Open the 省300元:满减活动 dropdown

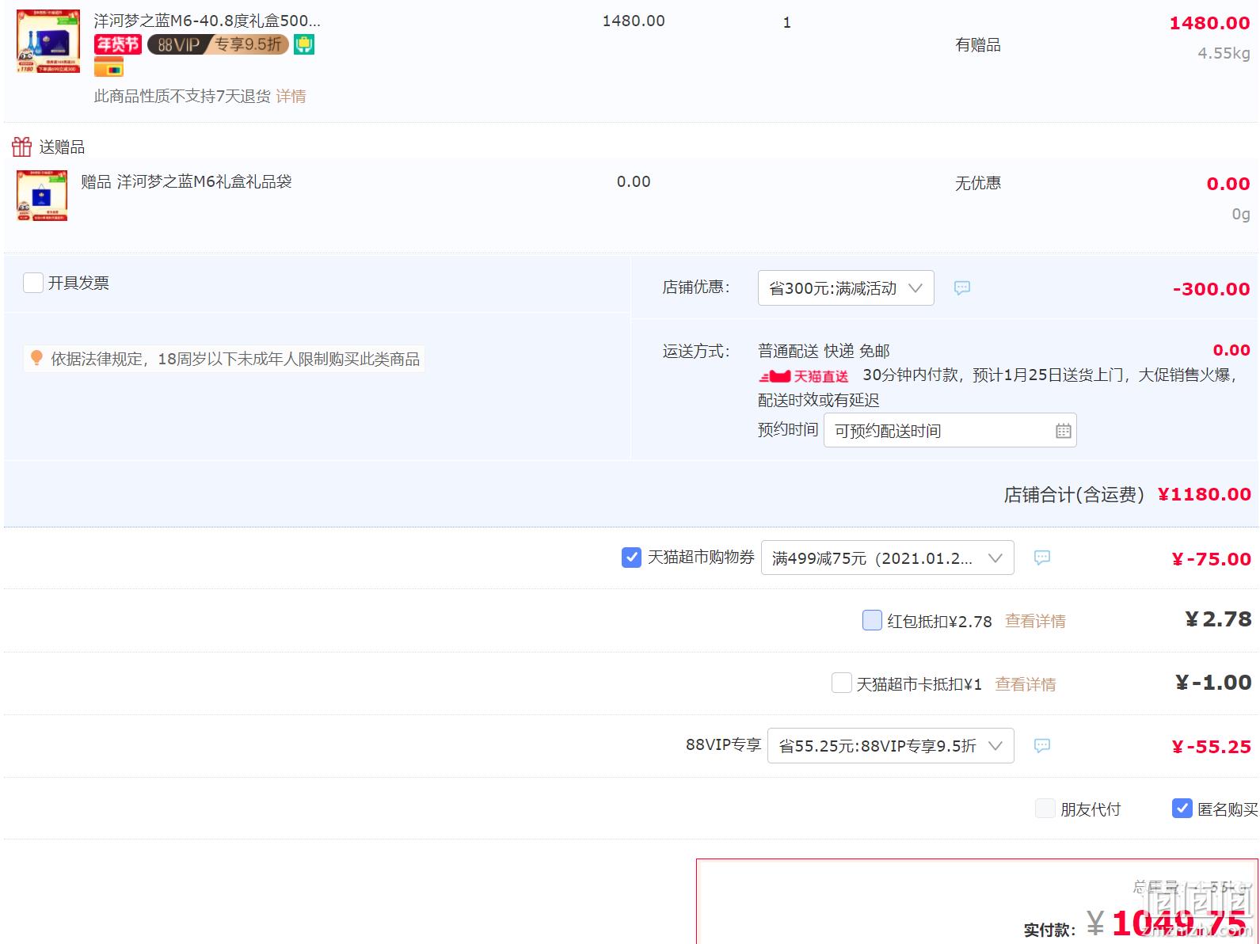[x=846, y=287]
